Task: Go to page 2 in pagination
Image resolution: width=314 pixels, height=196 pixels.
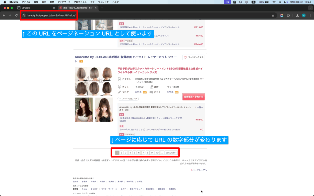Action: 121,153
